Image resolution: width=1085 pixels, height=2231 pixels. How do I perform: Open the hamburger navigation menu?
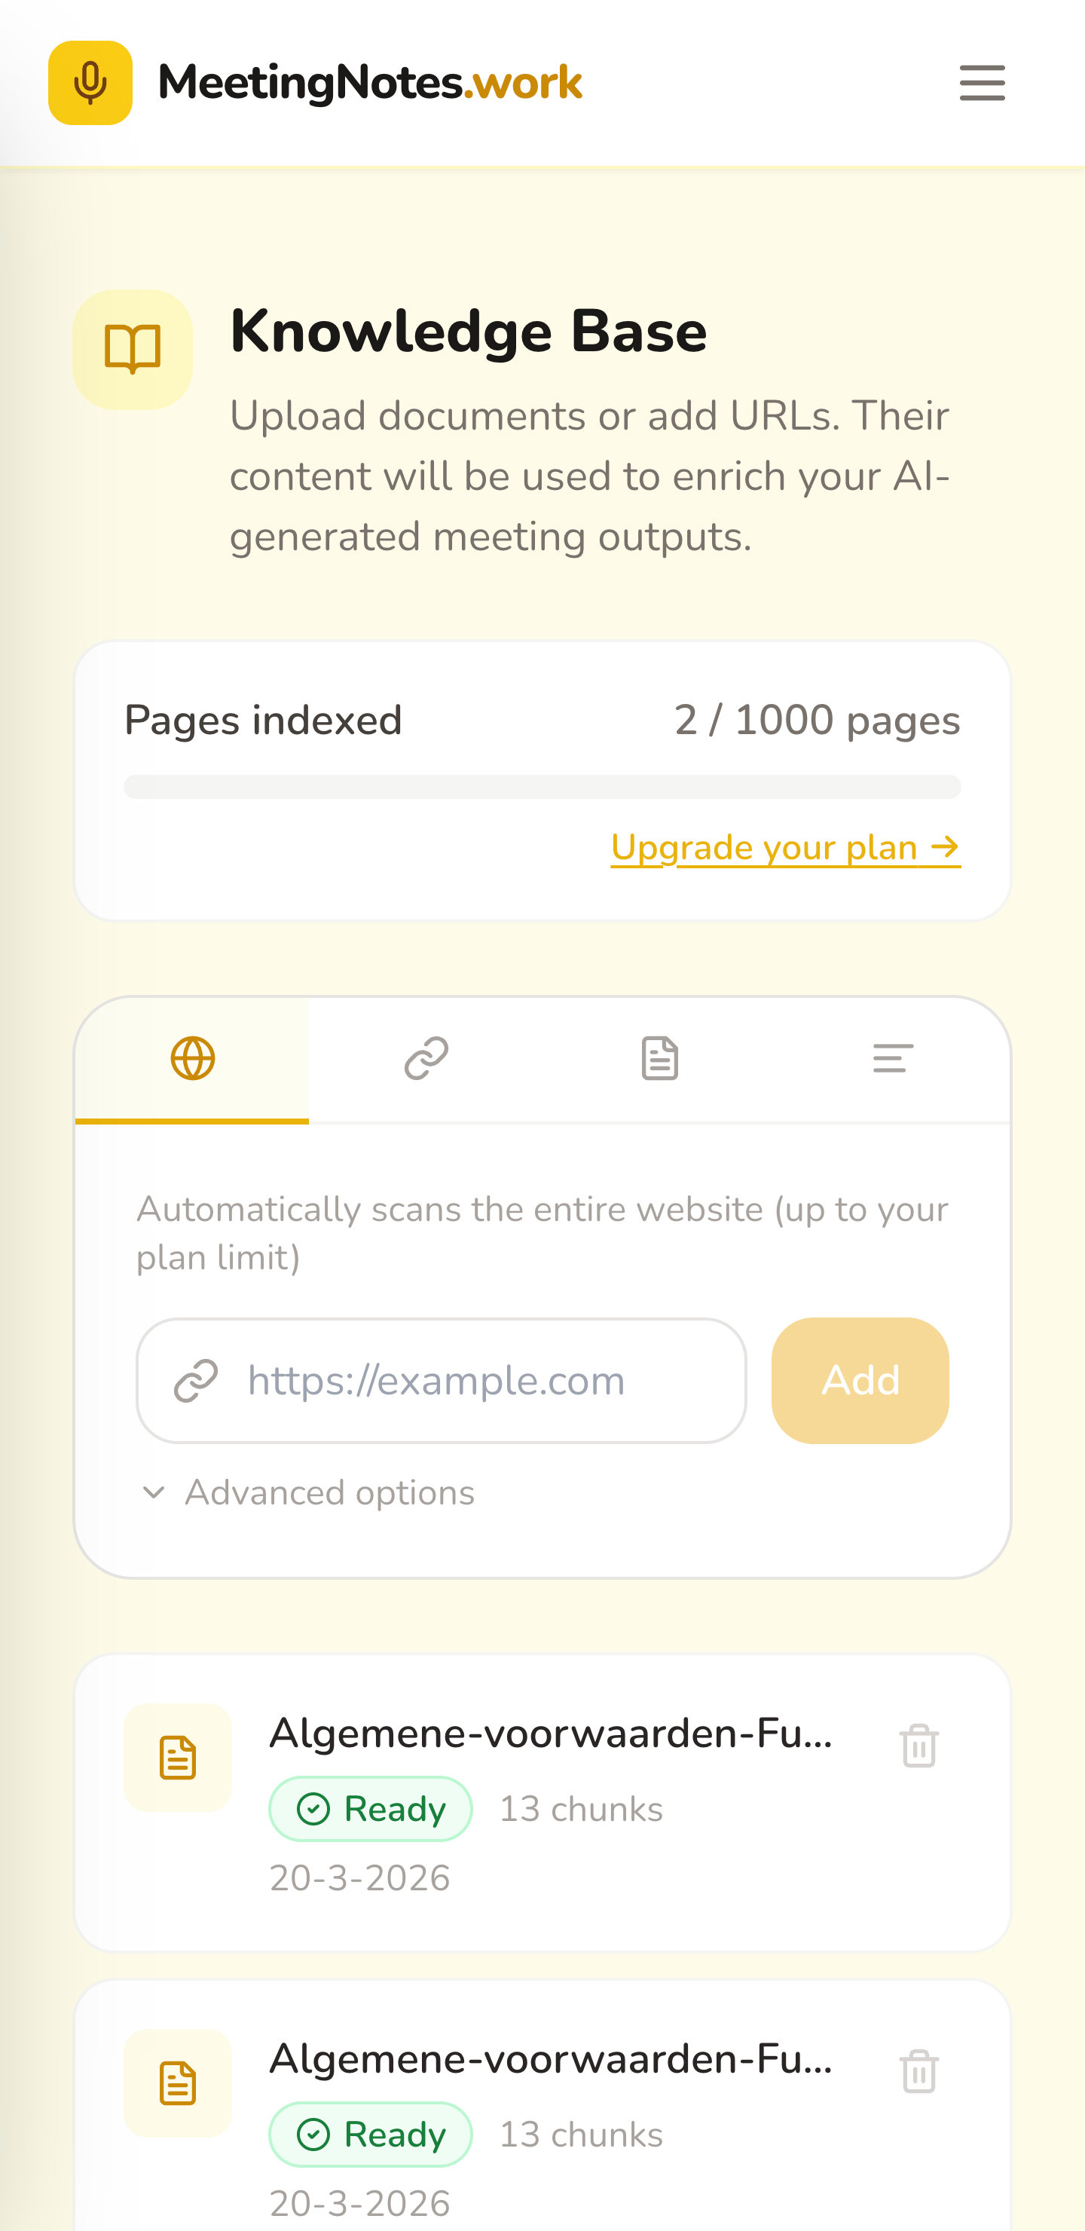click(x=981, y=83)
